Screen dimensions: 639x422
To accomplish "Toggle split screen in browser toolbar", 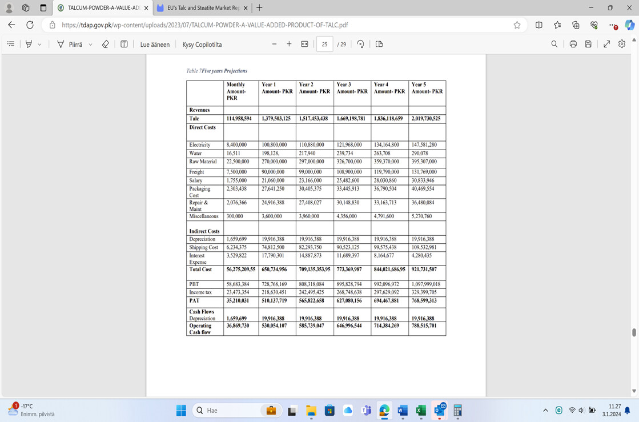I will tap(538, 25).
